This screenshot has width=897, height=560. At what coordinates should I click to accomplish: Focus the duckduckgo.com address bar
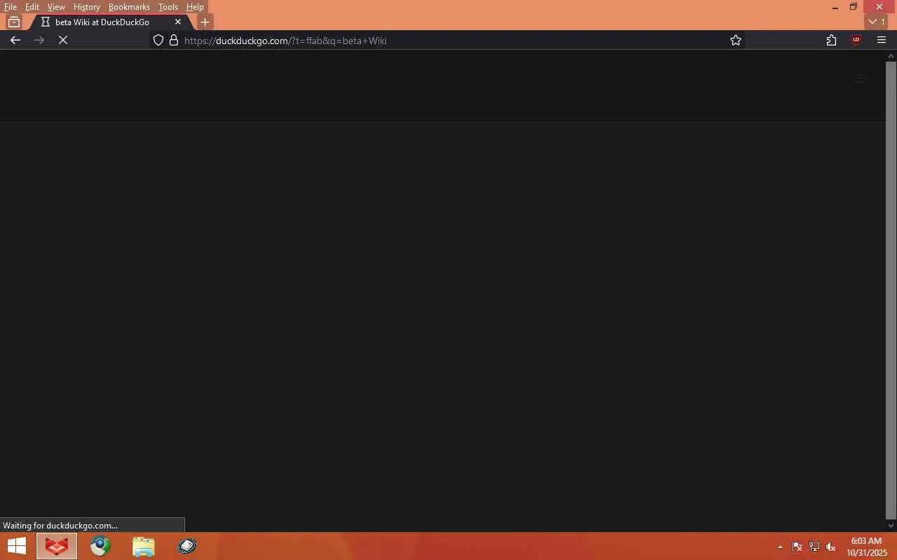[448, 41]
